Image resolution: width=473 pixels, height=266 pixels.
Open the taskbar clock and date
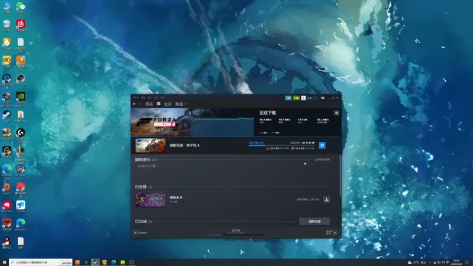click(457, 262)
